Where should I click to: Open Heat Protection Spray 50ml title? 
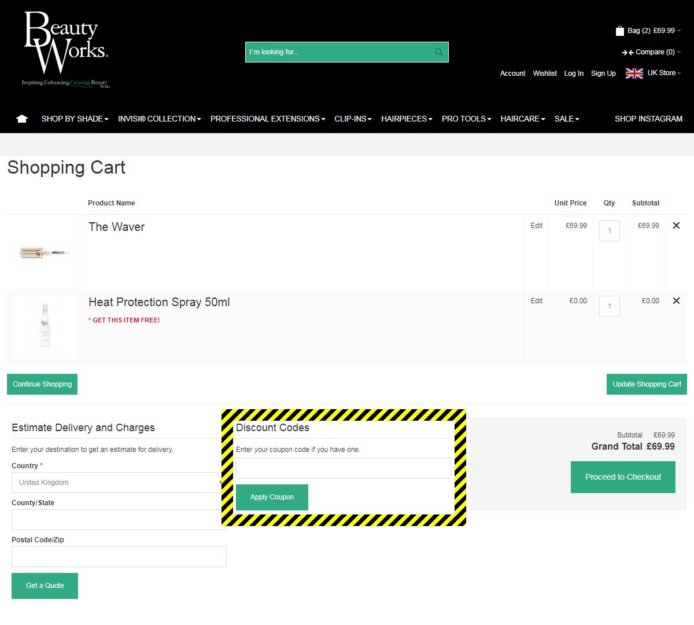tap(159, 302)
